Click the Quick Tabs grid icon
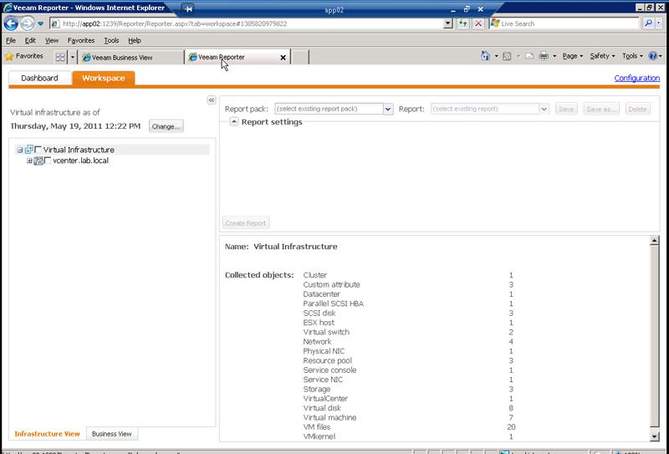The width and height of the screenshot is (669, 454). [60, 57]
